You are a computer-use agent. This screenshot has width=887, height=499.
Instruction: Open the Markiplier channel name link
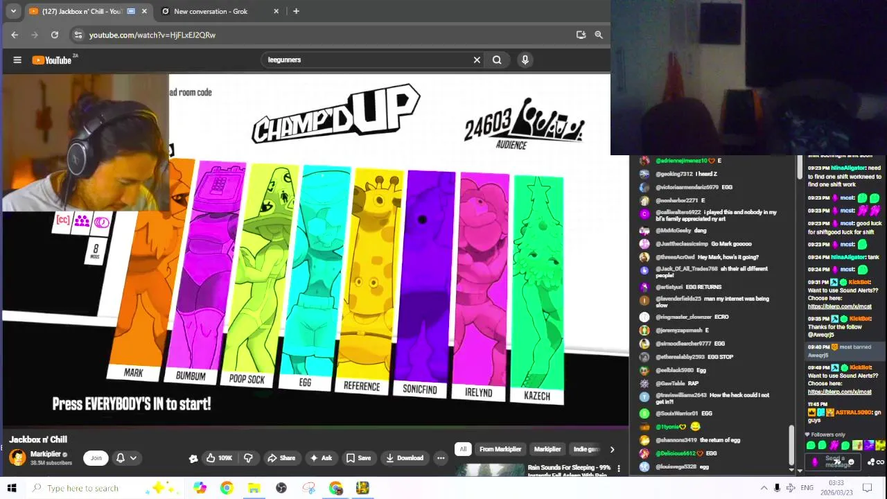(46, 454)
